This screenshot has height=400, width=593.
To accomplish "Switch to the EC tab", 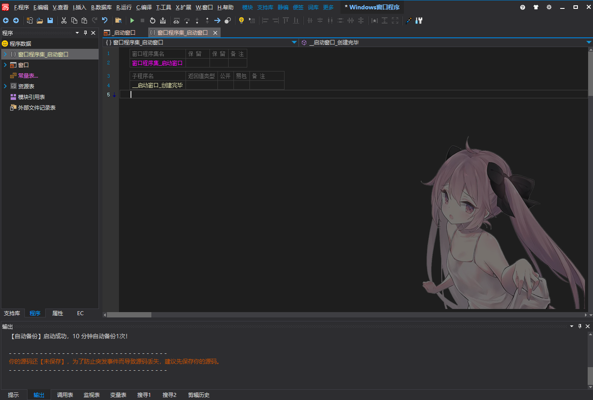I will pos(80,313).
